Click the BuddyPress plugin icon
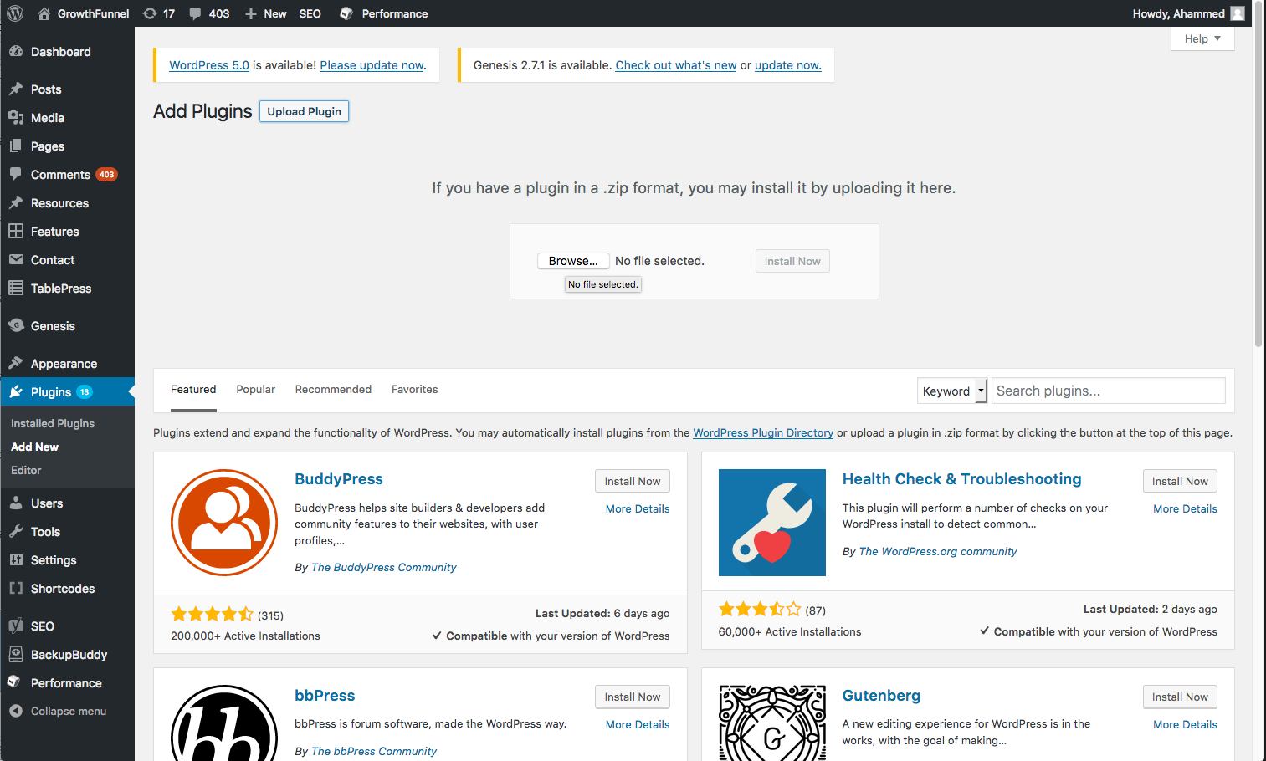1266x761 pixels. click(x=224, y=523)
